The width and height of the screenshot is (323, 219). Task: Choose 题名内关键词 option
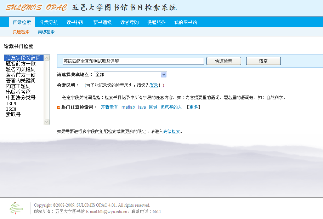24,69
